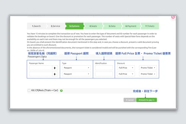
Task: Focus the first Passenger Name input field
Action: click(41, 68)
